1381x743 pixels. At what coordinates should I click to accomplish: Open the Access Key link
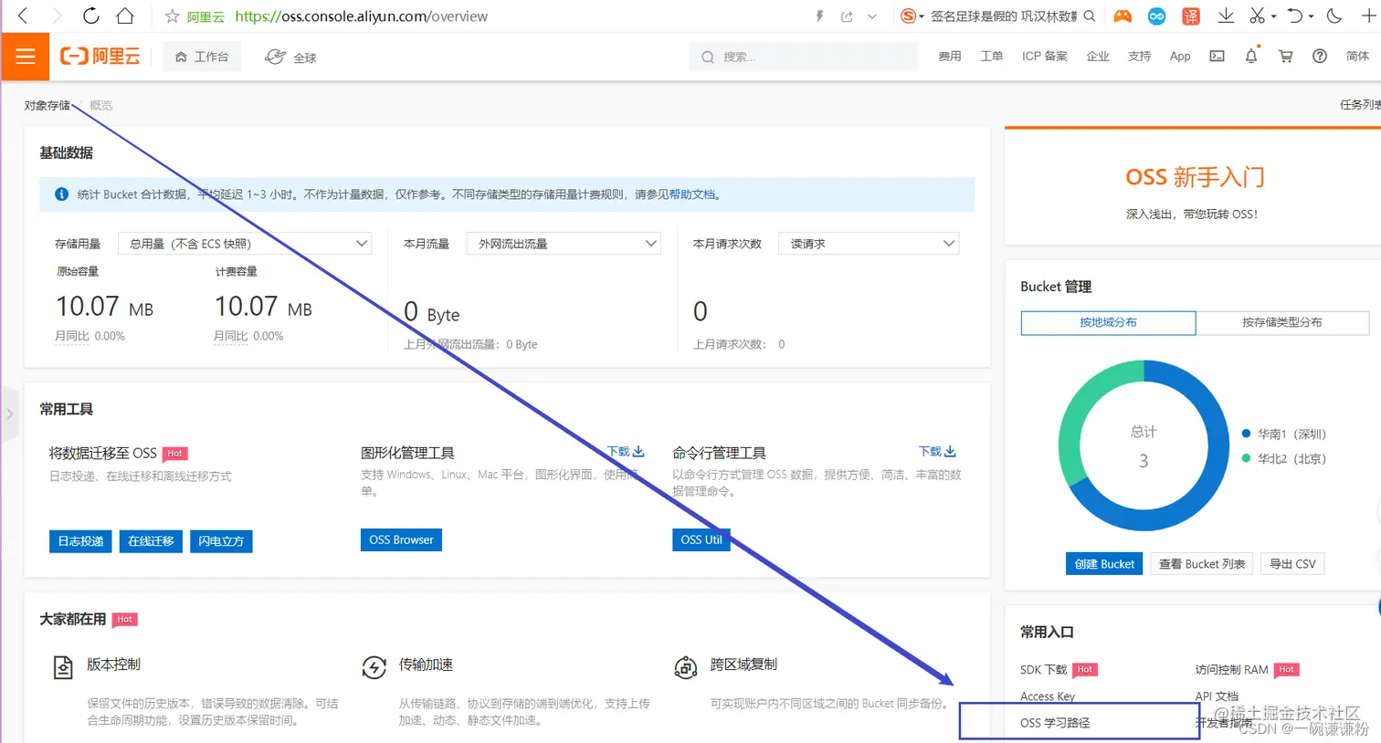[1048, 696]
